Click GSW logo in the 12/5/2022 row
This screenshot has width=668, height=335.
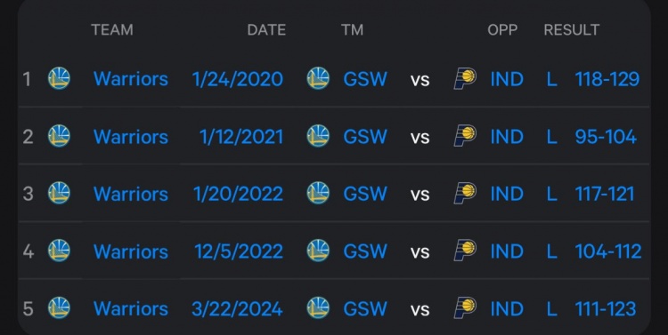coord(318,251)
